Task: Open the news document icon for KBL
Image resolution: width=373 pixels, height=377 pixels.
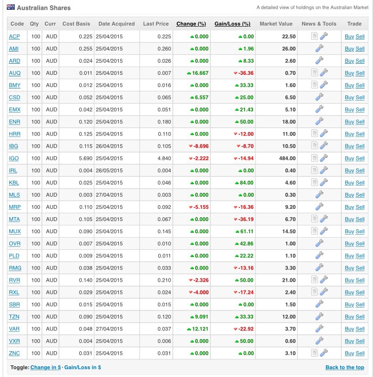Action: (x=314, y=182)
